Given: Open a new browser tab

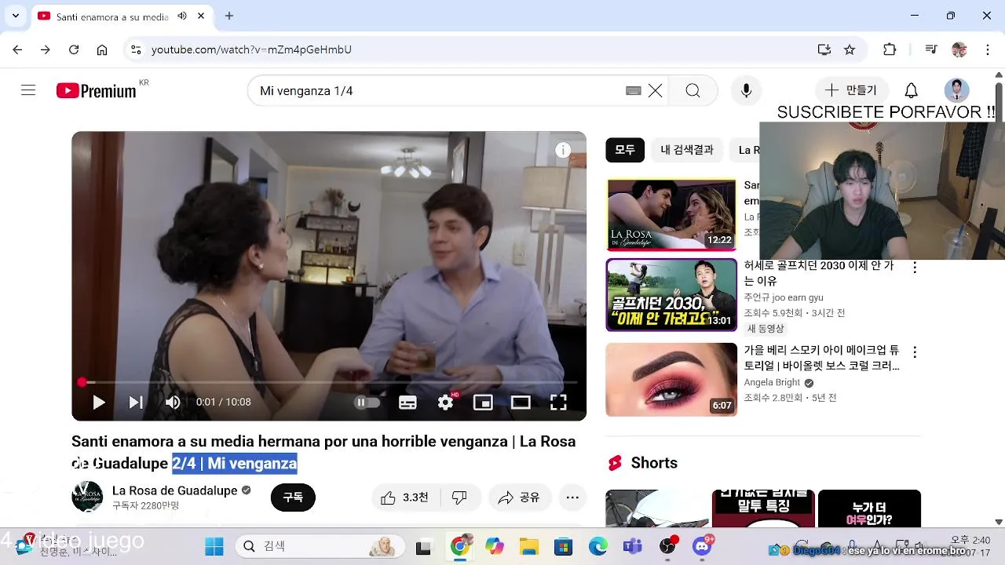Looking at the screenshot, I should [x=229, y=16].
